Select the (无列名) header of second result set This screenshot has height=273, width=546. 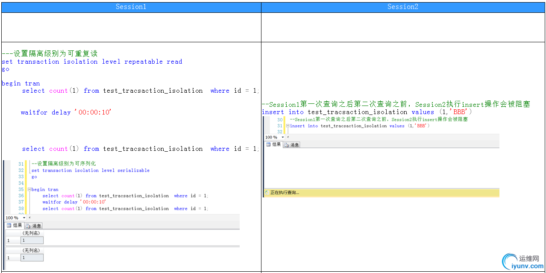[32, 250]
